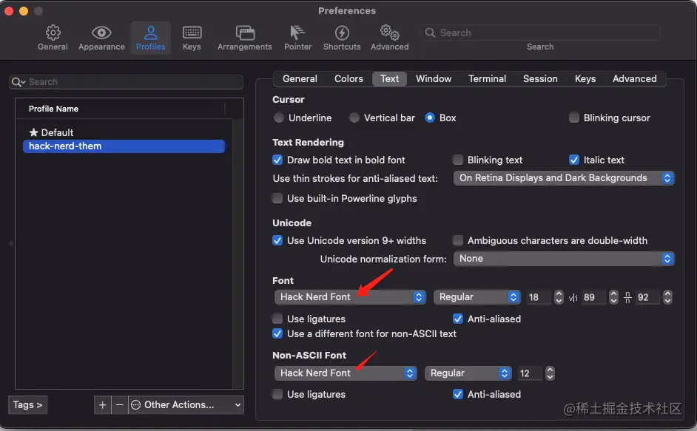Switch to the Colors tab
This screenshot has width=697, height=431.
pos(348,78)
